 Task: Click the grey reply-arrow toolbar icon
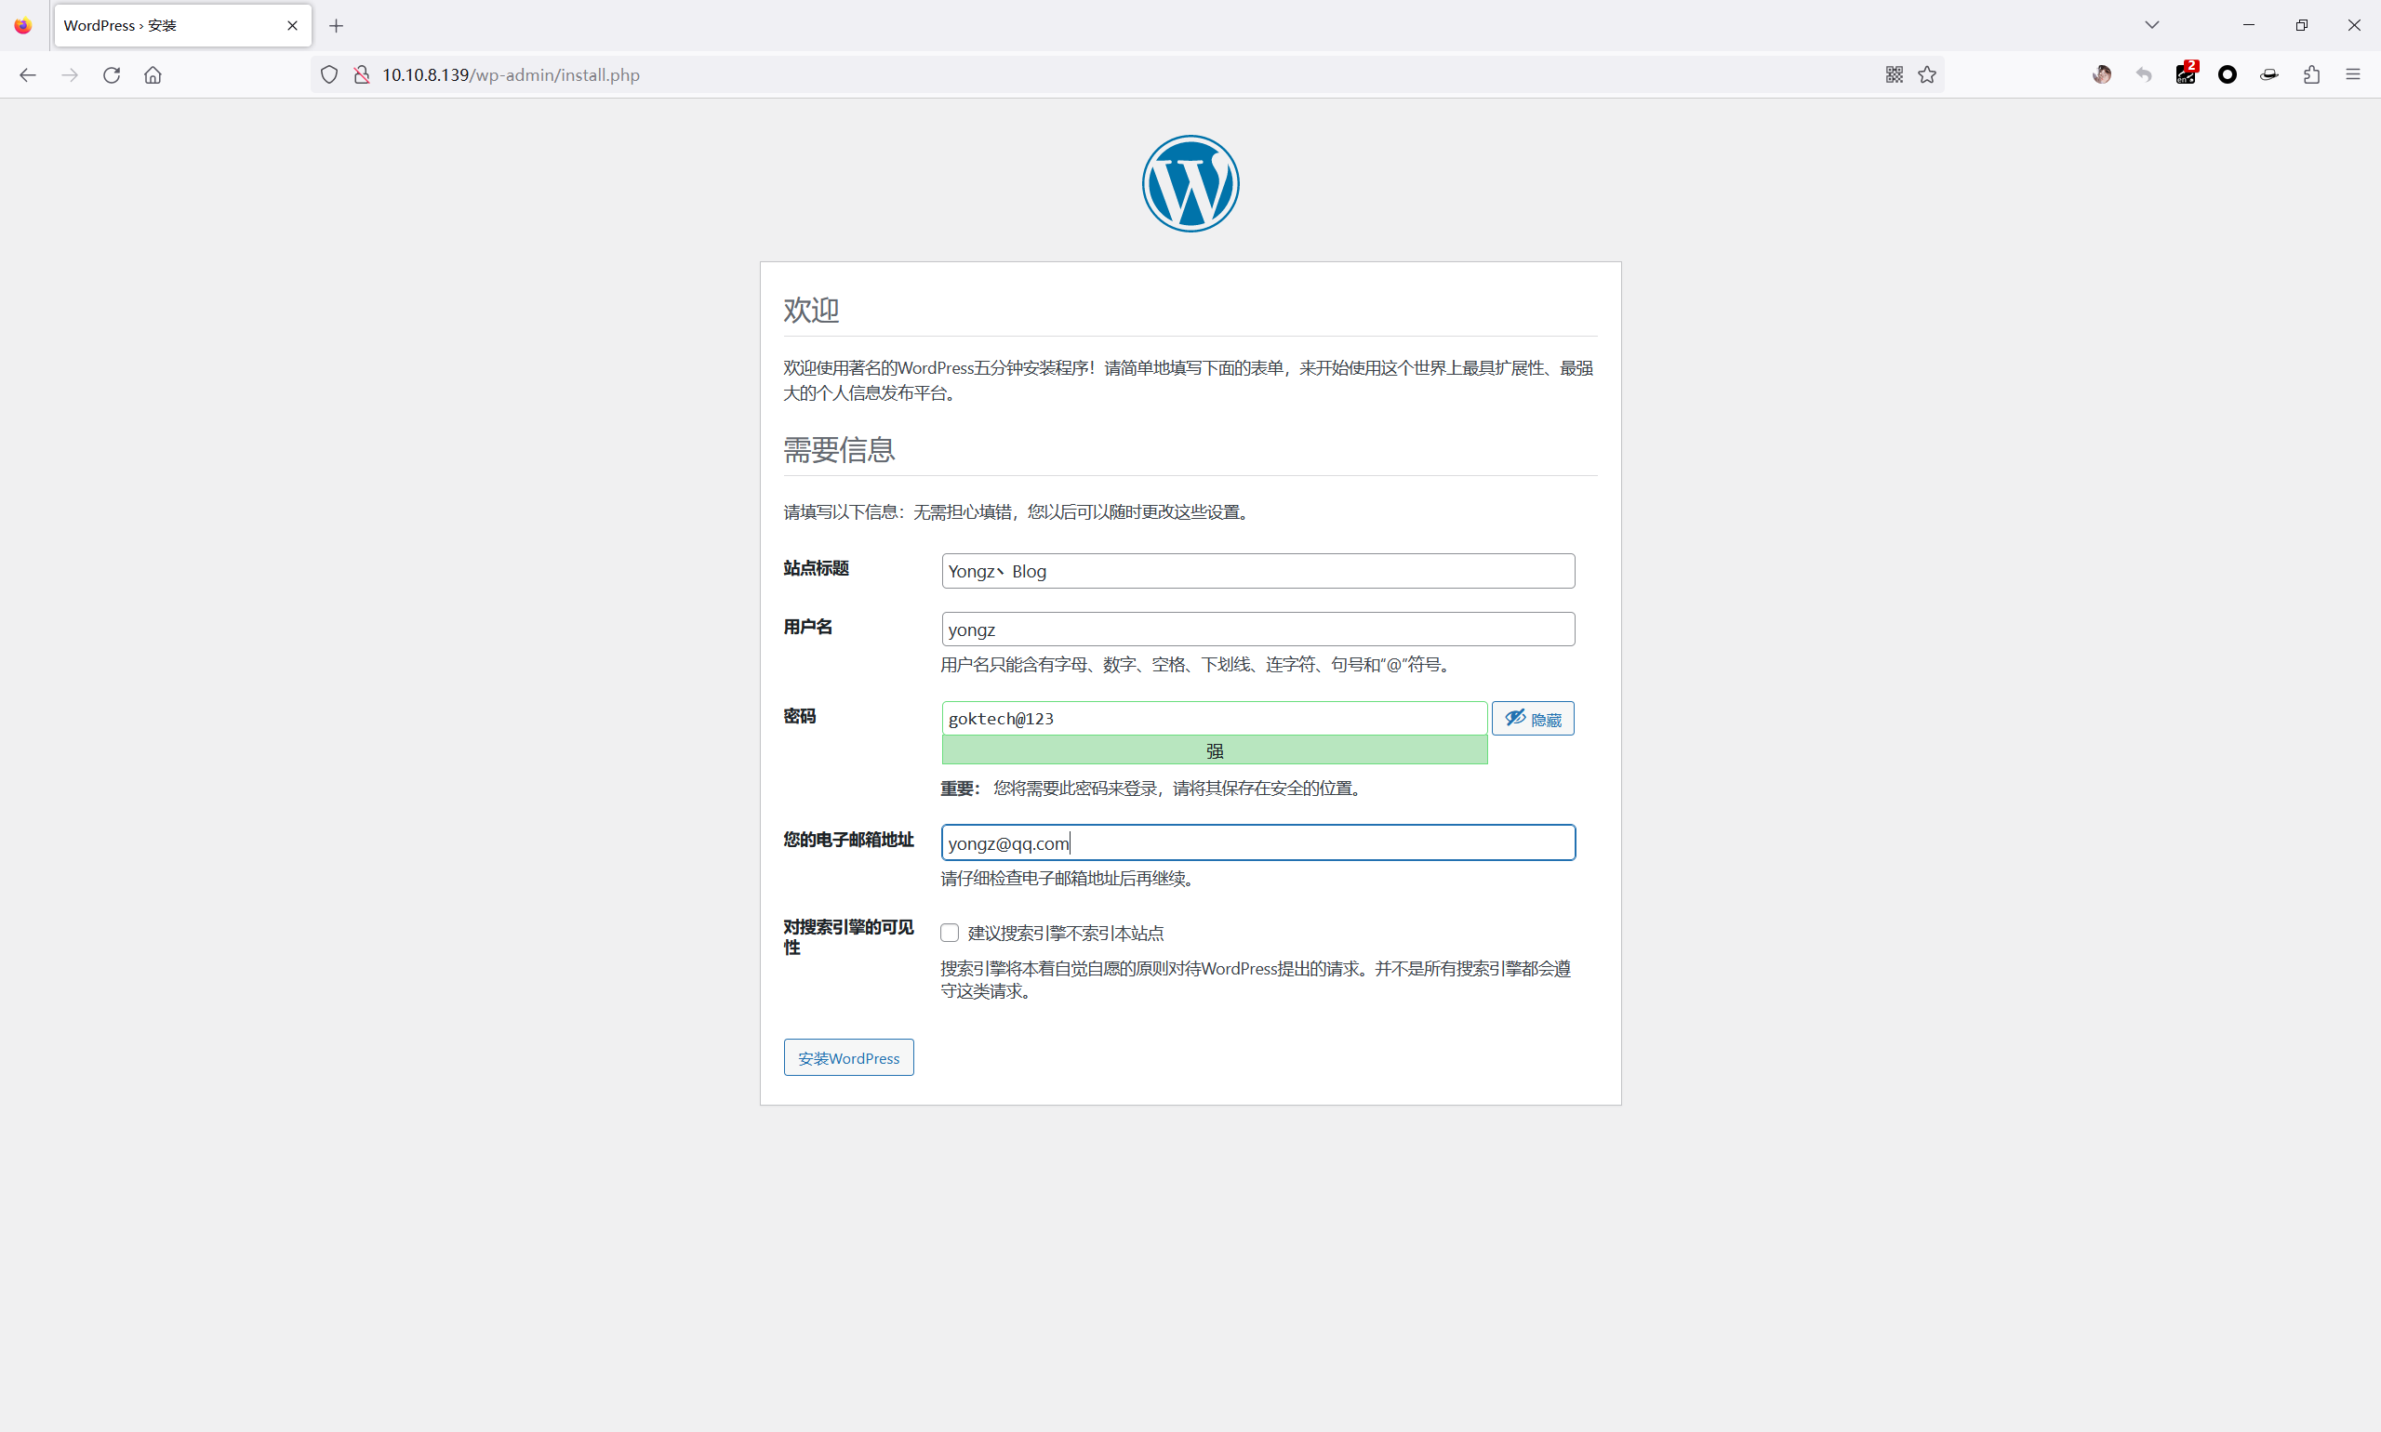point(2144,75)
